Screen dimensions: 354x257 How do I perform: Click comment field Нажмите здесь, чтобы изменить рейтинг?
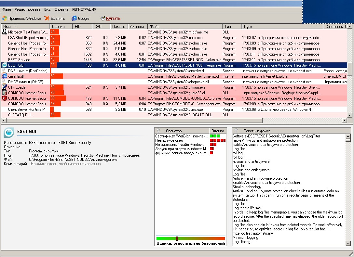(65, 164)
